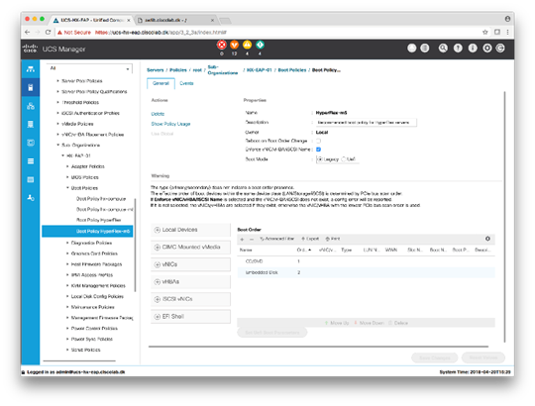Viewport: 535px width, 406px height.
Task: Select the UCS Manager browser tab
Action: click(91, 20)
